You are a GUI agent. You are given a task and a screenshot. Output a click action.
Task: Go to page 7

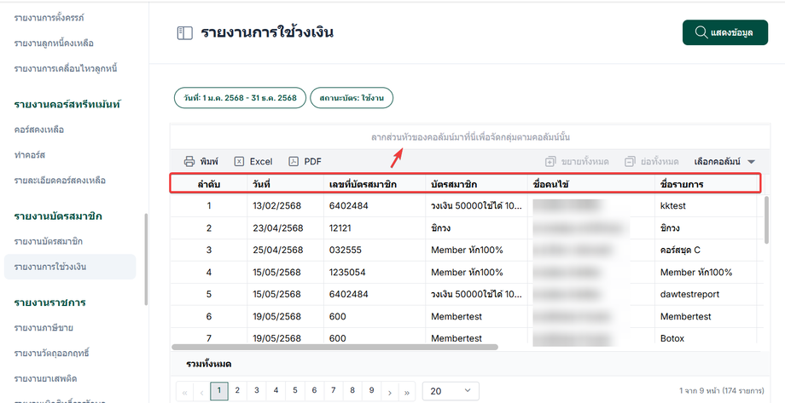(334, 390)
